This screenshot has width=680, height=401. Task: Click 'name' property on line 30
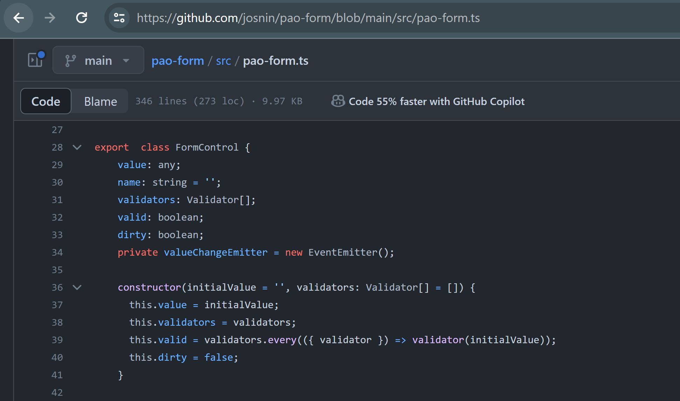pos(129,182)
